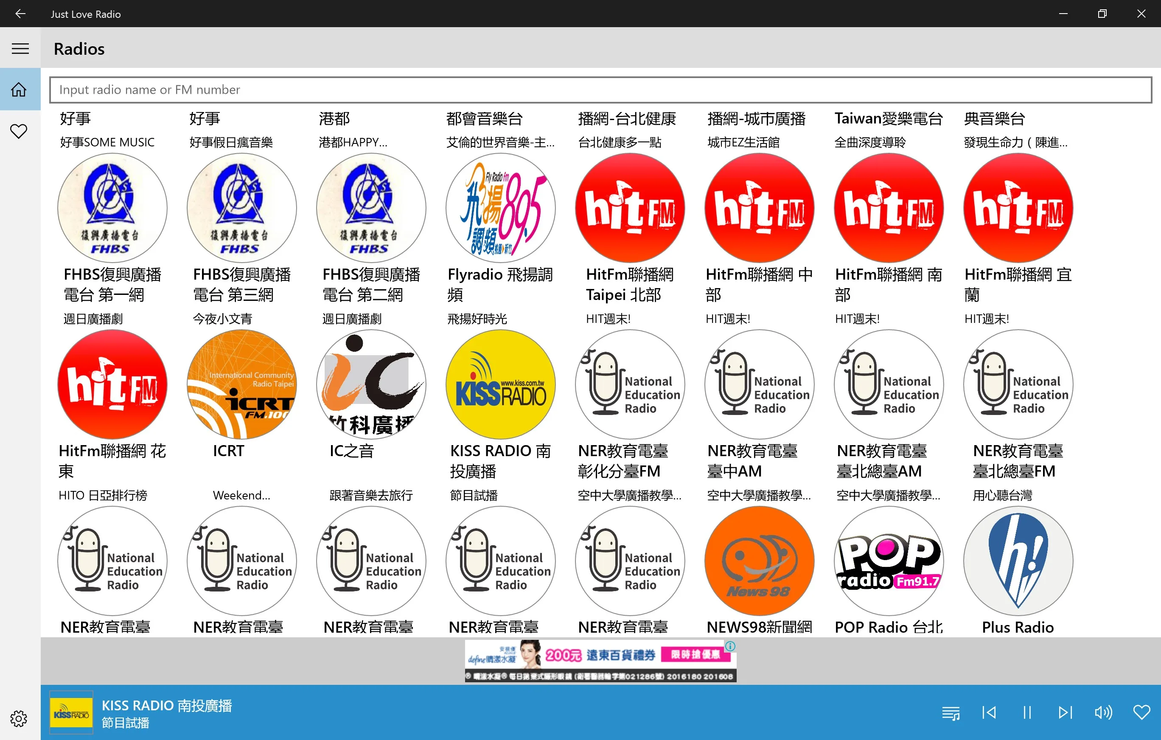Open the hamburger navigation menu
The image size is (1161, 740).
[x=20, y=49]
